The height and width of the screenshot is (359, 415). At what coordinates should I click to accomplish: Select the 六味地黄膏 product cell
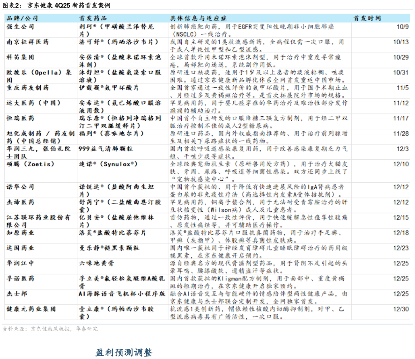point(96,263)
